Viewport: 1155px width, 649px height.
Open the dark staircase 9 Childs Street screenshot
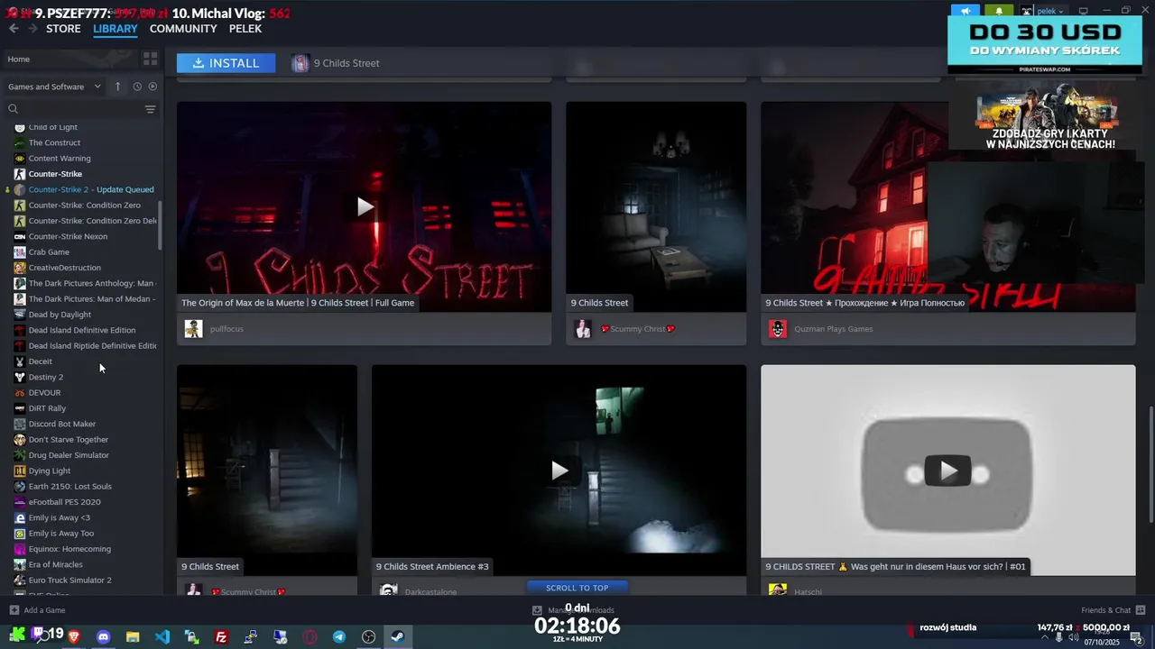pyautogui.click(x=267, y=471)
